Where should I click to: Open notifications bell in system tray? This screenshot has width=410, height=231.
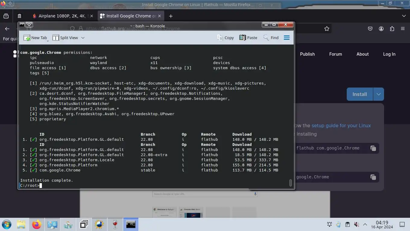(330, 224)
